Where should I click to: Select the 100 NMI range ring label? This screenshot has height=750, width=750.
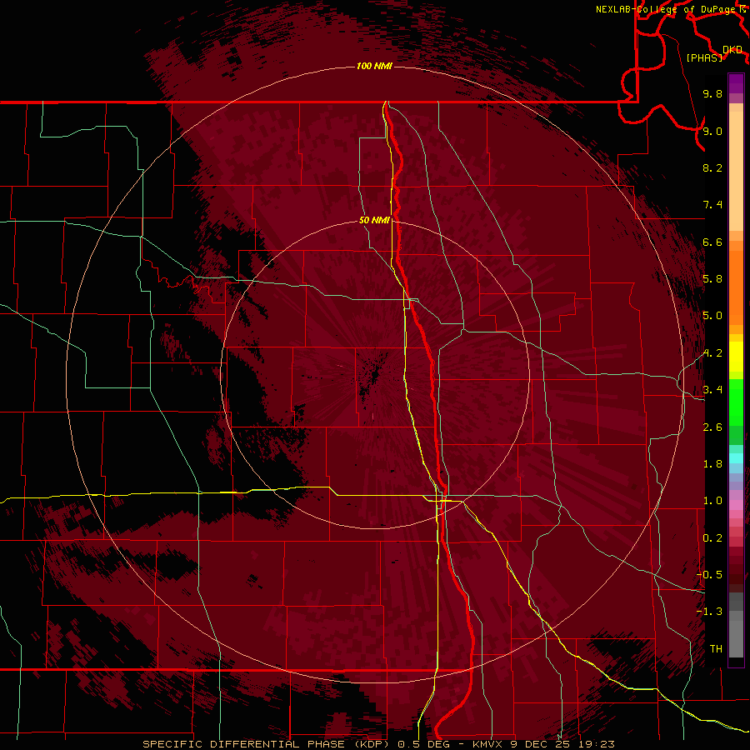pyautogui.click(x=374, y=66)
